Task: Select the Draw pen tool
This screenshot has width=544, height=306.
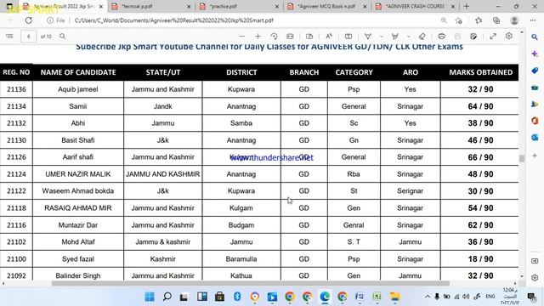Action: [x=368, y=36]
